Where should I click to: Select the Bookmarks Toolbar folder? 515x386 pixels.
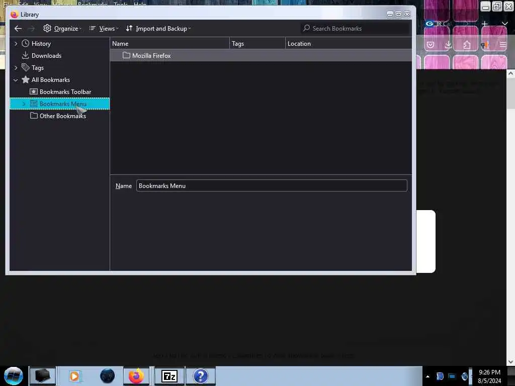(65, 92)
